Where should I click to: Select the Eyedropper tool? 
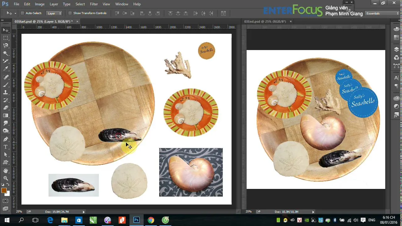[x=6, y=69]
